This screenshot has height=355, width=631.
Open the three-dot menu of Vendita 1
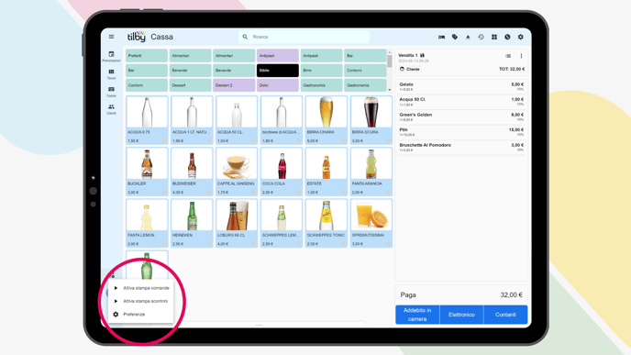point(521,56)
